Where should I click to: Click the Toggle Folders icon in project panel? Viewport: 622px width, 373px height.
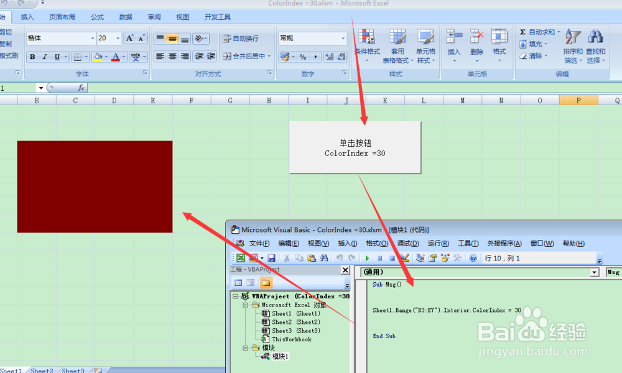(x=266, y=283)
